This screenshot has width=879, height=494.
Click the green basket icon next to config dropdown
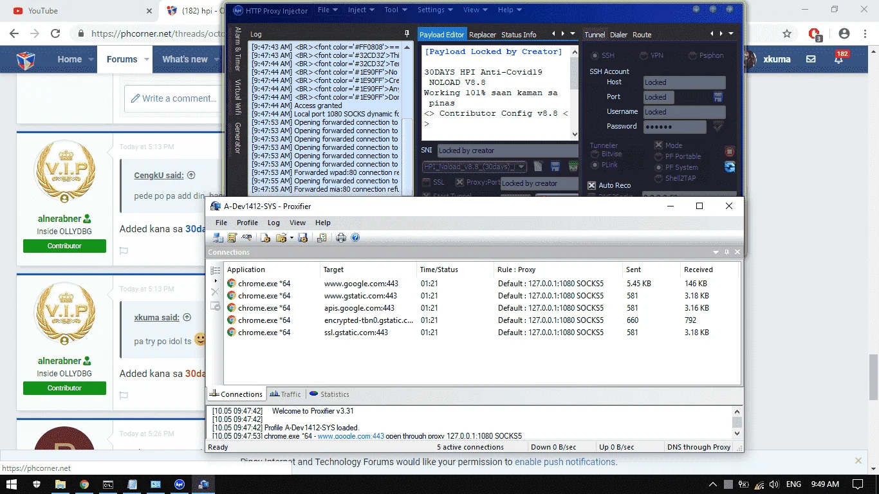pos(573,167)
